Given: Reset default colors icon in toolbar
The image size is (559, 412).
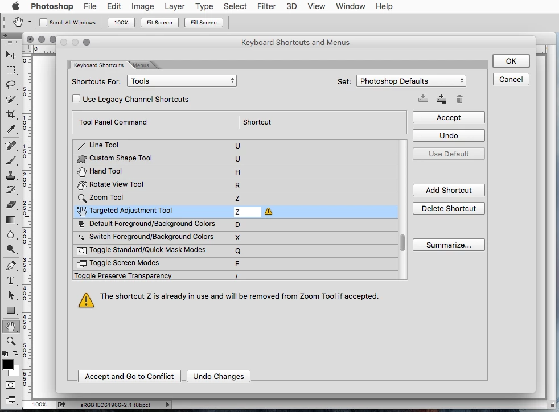Looking at the screenshot, I should (x=5, y=353).
